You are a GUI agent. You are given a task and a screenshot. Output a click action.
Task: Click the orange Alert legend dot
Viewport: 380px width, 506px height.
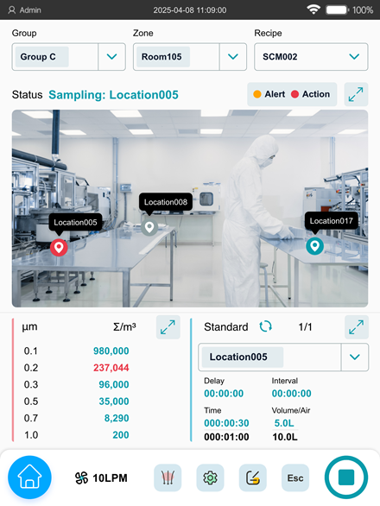pos(257,94)
